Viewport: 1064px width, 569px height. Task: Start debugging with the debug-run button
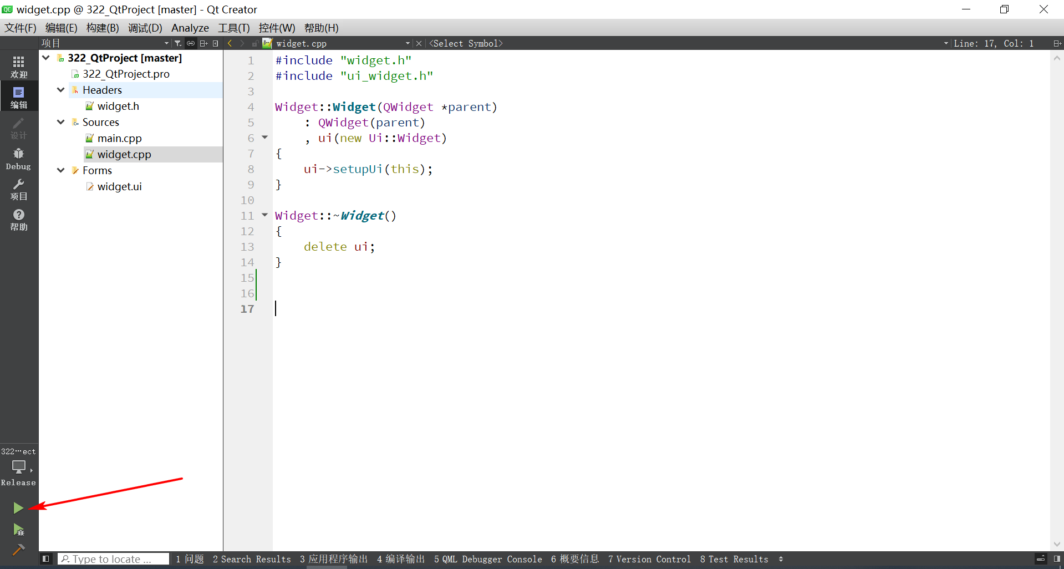click(18, 530)
